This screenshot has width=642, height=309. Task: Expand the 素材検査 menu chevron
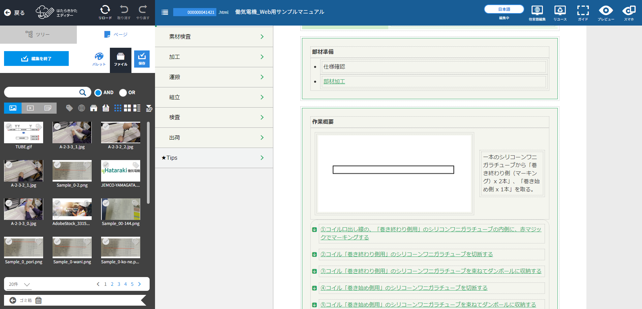[x=262, y=37]
